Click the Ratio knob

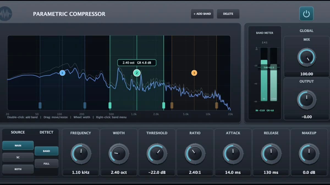point(195,154)
